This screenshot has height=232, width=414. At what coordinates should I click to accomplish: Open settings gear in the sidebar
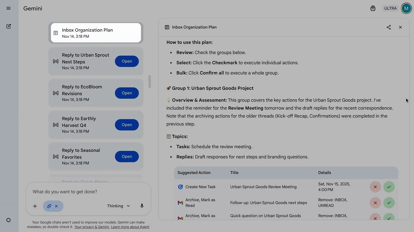pos(9,220)
